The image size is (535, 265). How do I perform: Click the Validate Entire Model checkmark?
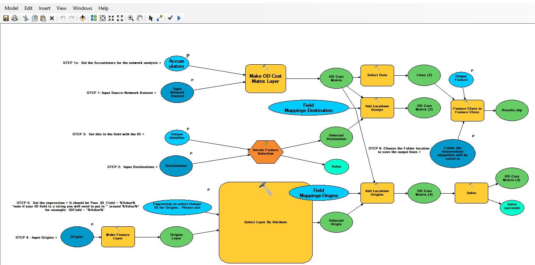click(170, 18)
